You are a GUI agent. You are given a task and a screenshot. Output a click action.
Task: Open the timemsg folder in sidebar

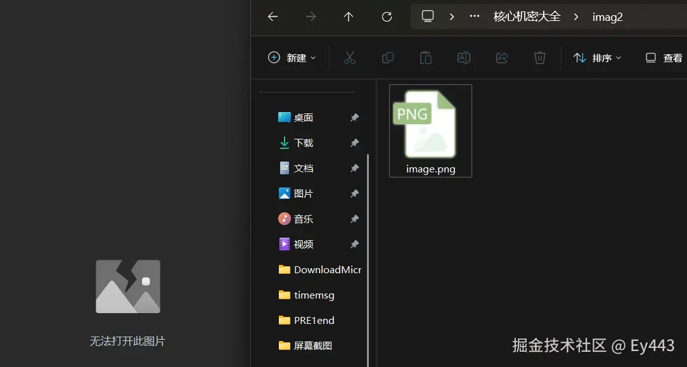pos(306,295)
